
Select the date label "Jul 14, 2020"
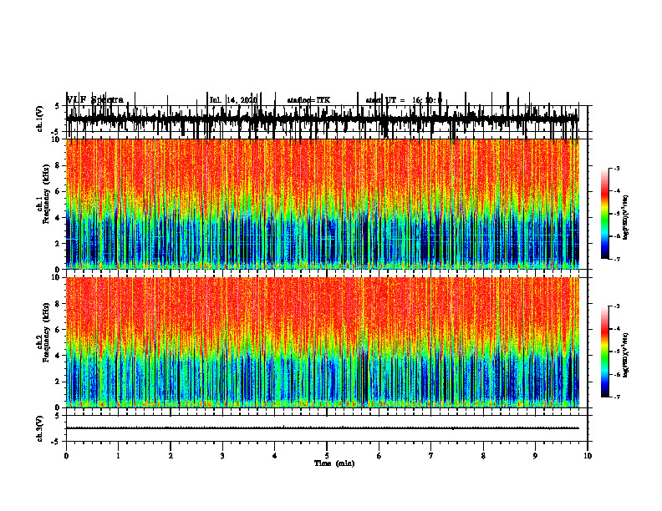233,100
